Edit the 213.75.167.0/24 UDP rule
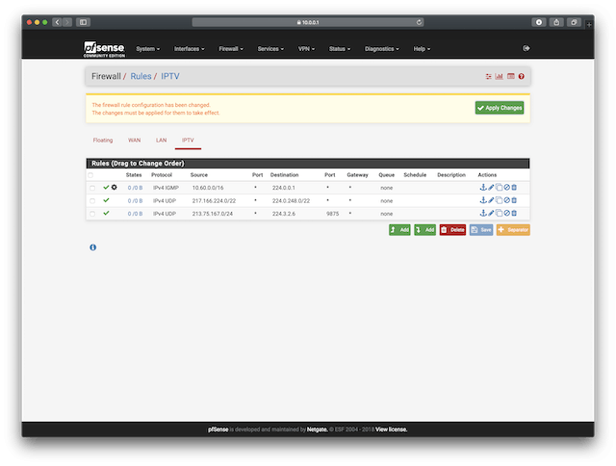This screenshot has width=616, height=466. pyautogui.click(x=491, y=213)
